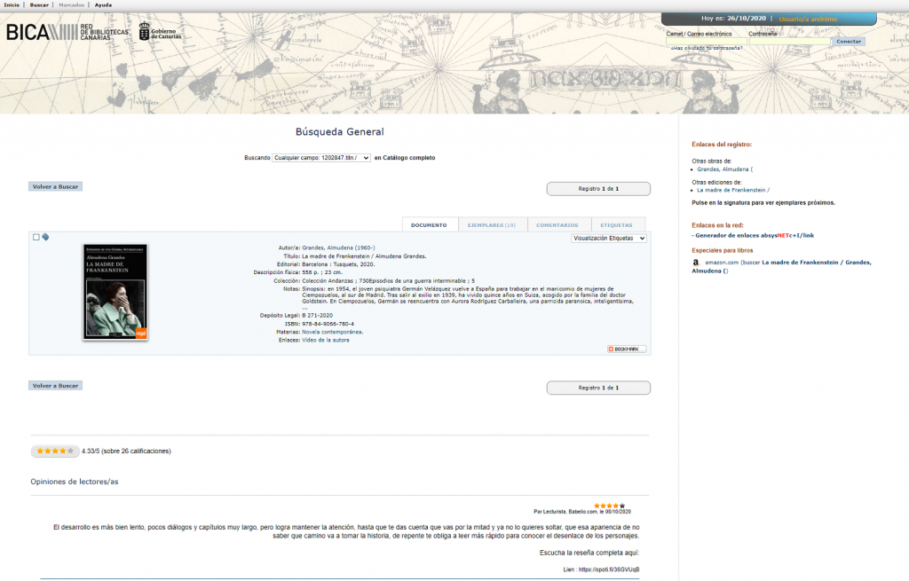
Task: Expand the Cualquier campo search field dropdown
Action: click(320, 158)
